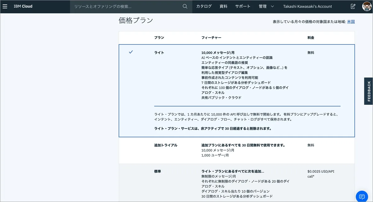Select the Lite plan checkmark
This screenshot has height=202, width=373.
(x=131, y=52)
